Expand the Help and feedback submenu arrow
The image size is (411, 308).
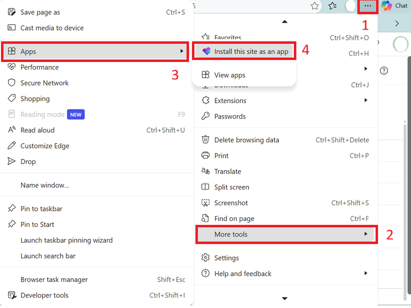pos(366,273)
